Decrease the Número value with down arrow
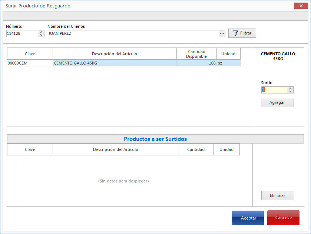Screen dimensions: 311x234 coord(41,35)
